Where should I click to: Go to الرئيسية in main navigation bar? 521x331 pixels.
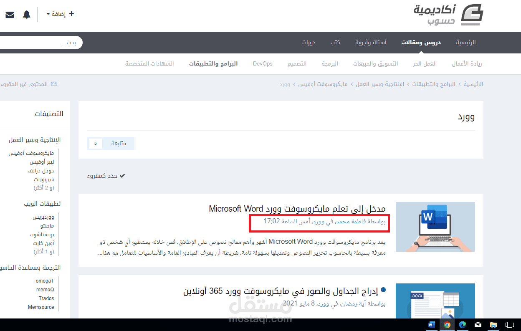coord(465,43)
